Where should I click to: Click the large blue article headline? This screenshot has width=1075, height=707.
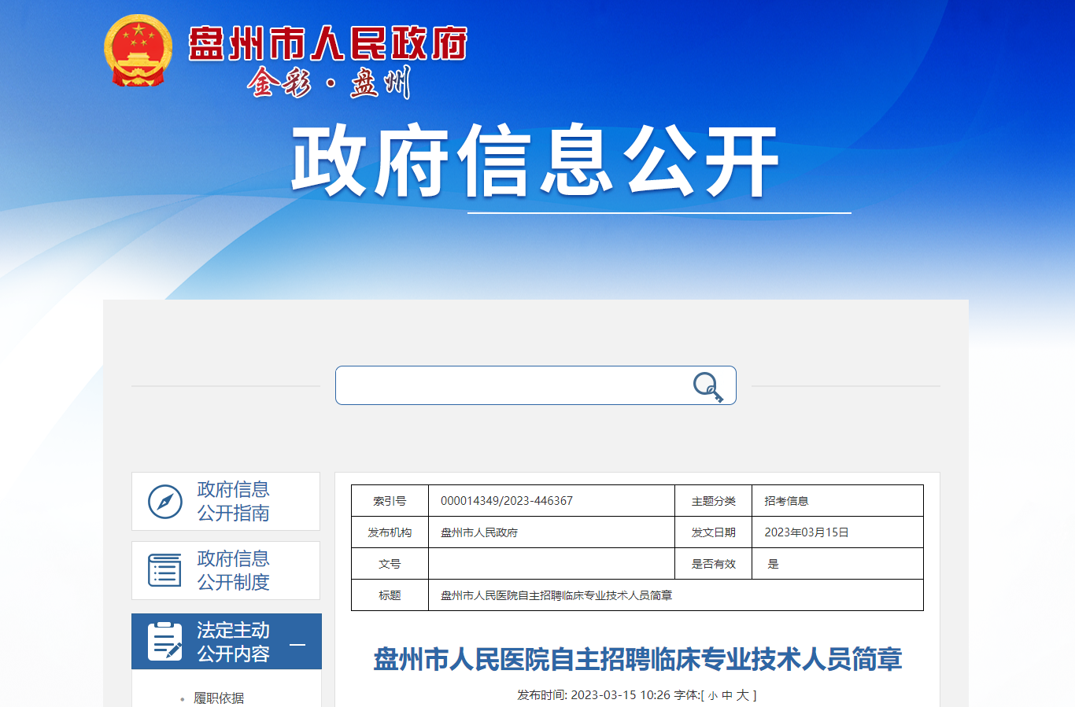click(637, 659)
